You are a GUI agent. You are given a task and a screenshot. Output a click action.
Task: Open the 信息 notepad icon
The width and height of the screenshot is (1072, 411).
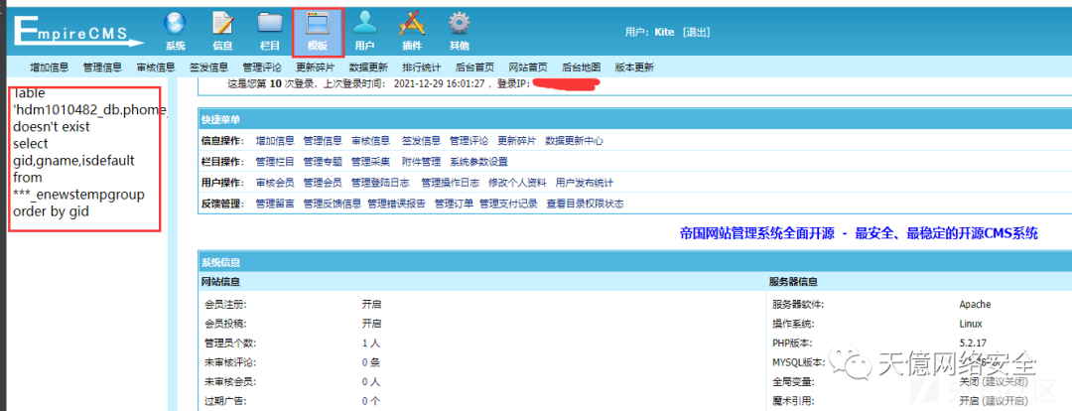pyautogui.click(x=222, y=32)
